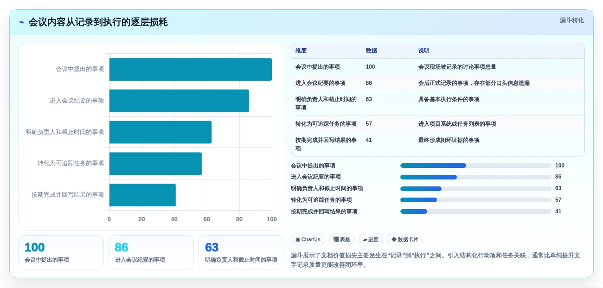Click table data value 86
Screen dimensions: 603x288
[x=369, y=83]
